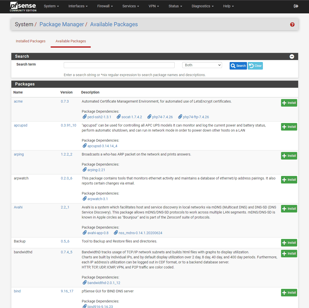Click Backup version 0.5_6 link

(65, 241)
